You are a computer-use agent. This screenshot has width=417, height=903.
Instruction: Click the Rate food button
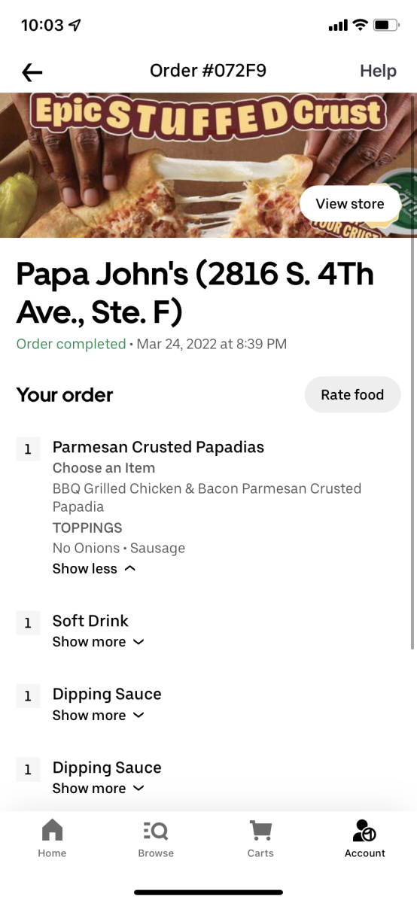pyautogui.click(x=352, y=394)
